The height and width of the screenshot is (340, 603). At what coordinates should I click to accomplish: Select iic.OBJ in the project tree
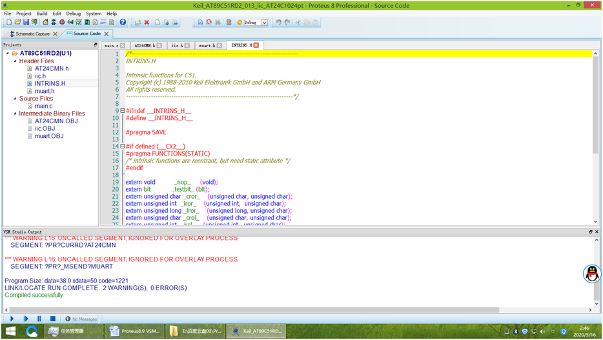[45, 128]
